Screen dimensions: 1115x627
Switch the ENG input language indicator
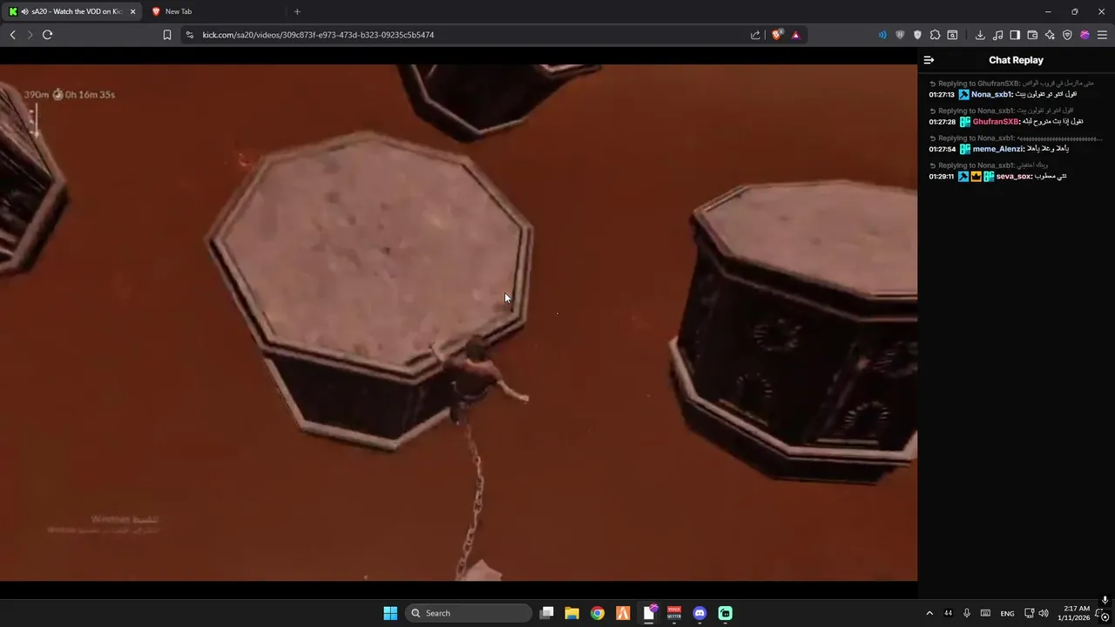(1007, 613)
